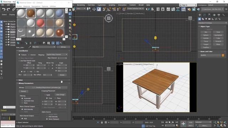Open the Mapping type dropdown
228x128 pixels.
point(57,54)
